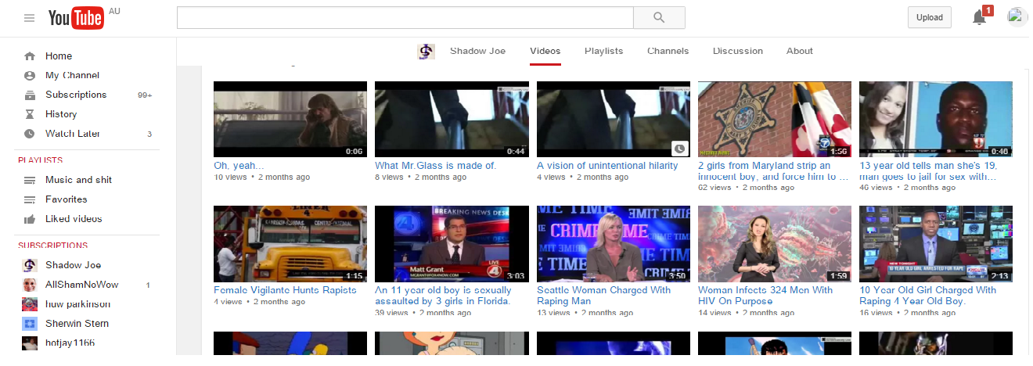Viewport: 1033px width, 366px height.
Task: Open "Female Vigilante Hunts Rapists" title
Action: tap(285, 290)
